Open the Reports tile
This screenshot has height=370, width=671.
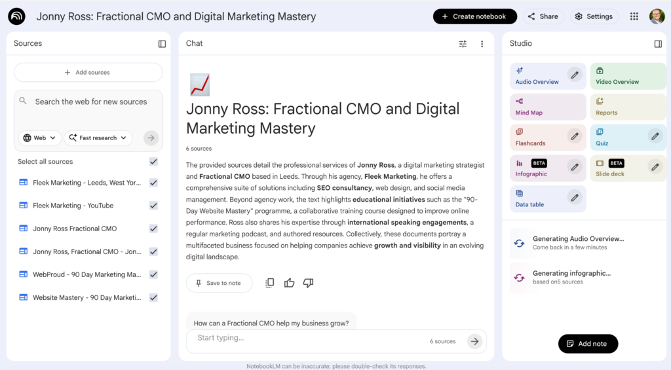[627, 107]
